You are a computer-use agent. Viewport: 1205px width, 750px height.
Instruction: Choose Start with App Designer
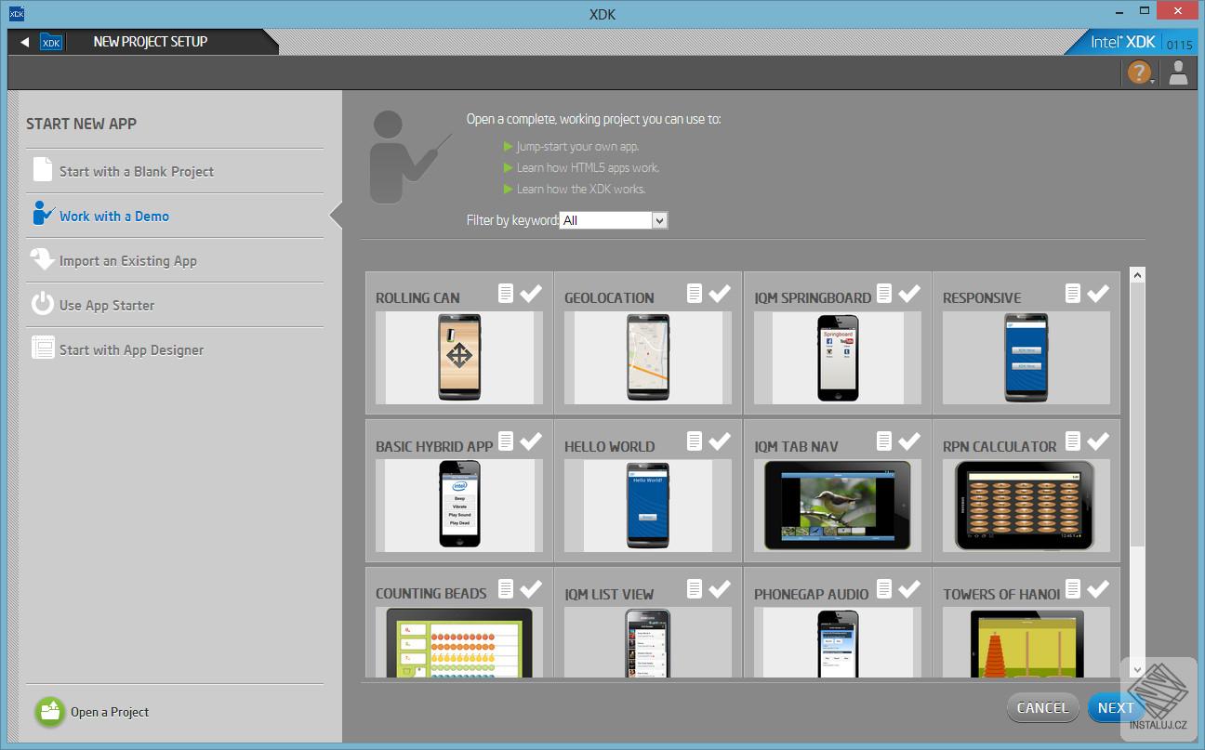(x=131, y=350)
